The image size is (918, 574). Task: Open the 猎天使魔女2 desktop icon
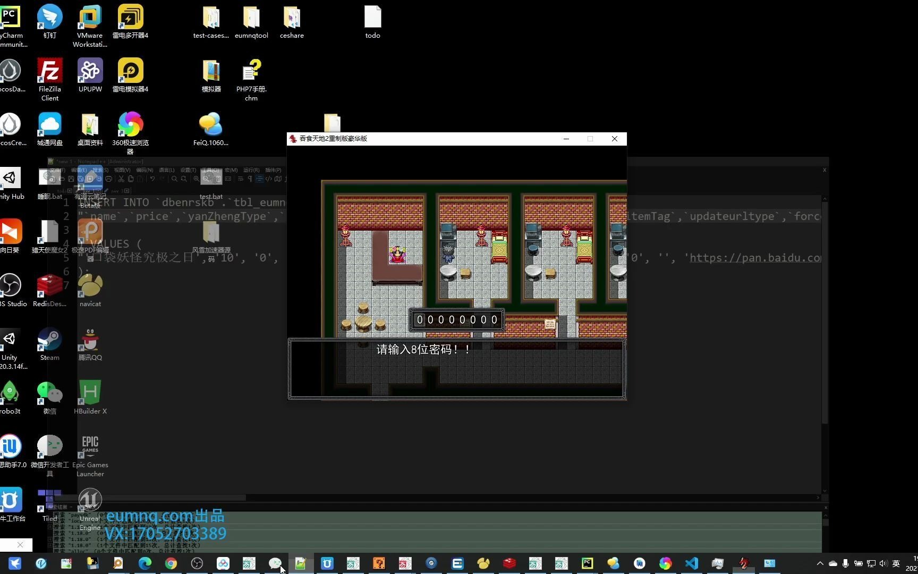click(49, 237)
